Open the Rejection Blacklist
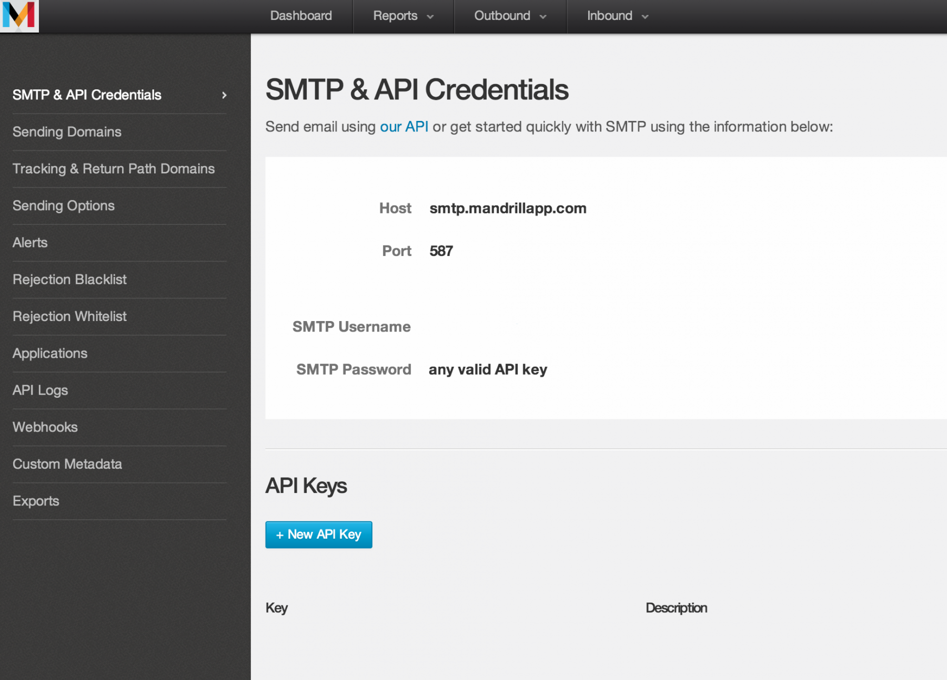The height and width of the screenshot is (680, 947). click(x=69, y=280)
